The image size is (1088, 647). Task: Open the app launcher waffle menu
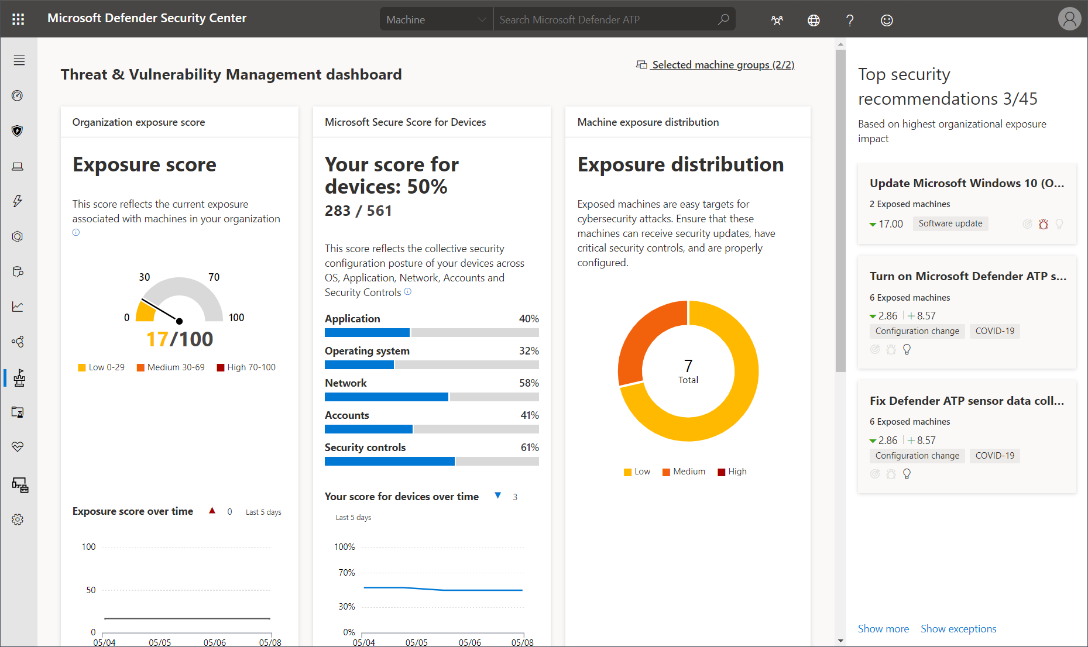click(x=18, y=19)
